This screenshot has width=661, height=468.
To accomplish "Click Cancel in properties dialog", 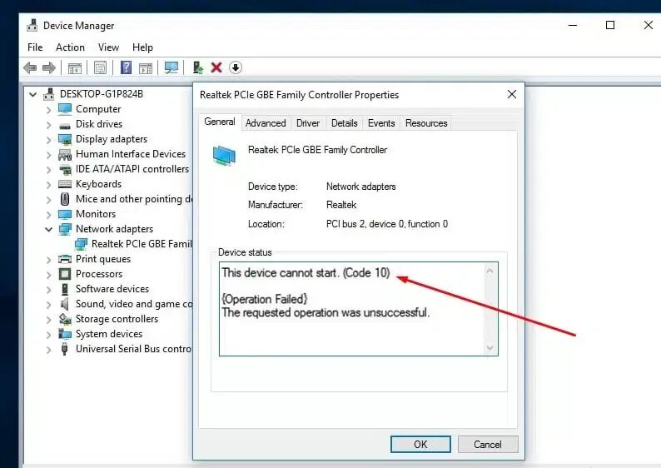I will pos(488,445).
